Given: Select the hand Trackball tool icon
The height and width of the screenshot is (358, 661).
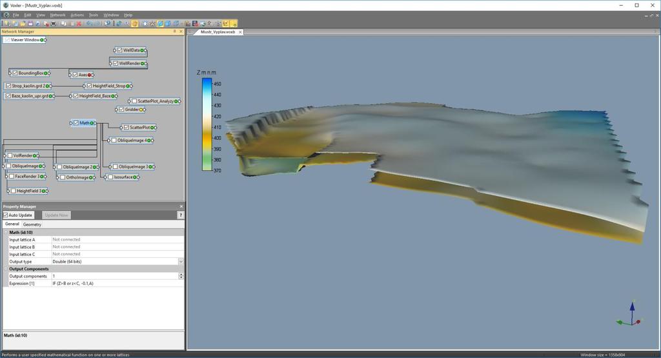Looking at the screenshot, I should [134, 24].
